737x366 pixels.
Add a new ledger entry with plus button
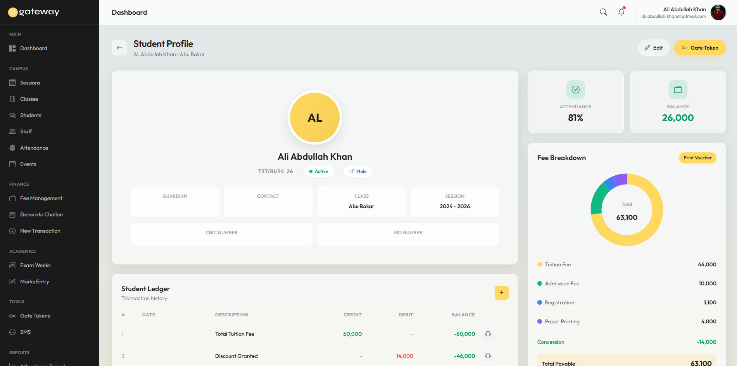tap(501, 293)
